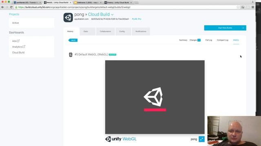The width and height of the screenshot is (261, 146).
Task: Select the Changes build view
Action: (x=193, y=40)
